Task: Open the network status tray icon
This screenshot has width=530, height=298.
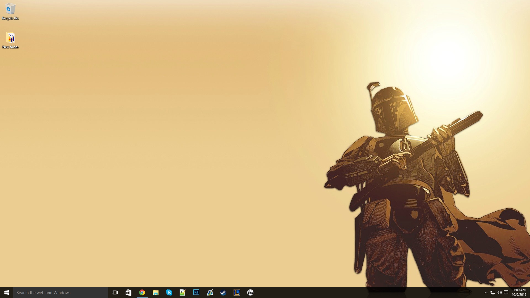Action: coord(492,292)
